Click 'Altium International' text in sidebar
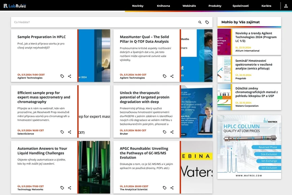The width and height of the screenshot is (292, 195). [x=247, y=51]
